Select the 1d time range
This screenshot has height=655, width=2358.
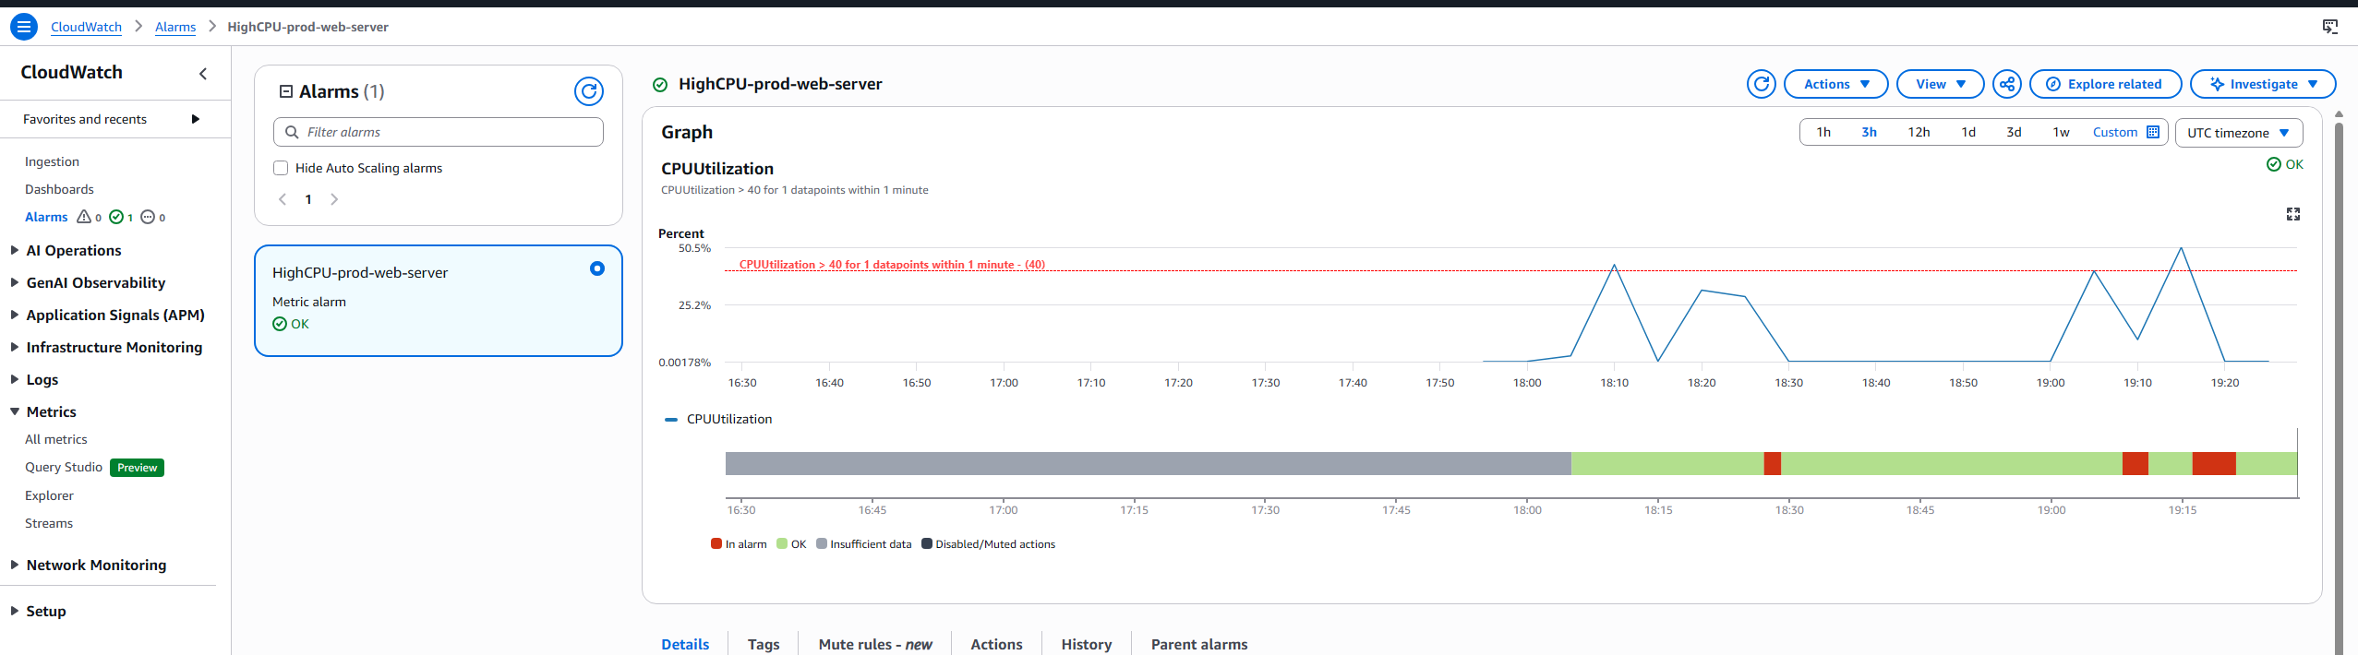point(1968,132)
